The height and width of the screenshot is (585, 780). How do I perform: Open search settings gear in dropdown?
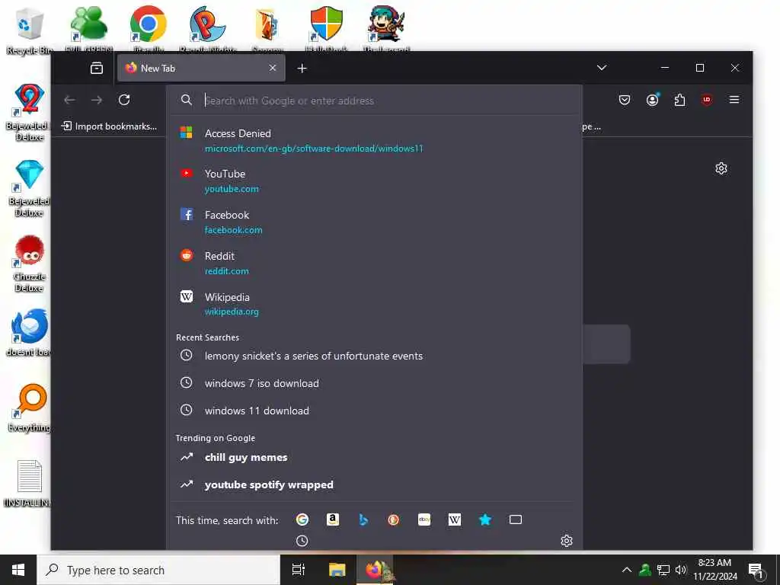click(x=567, y=541)
